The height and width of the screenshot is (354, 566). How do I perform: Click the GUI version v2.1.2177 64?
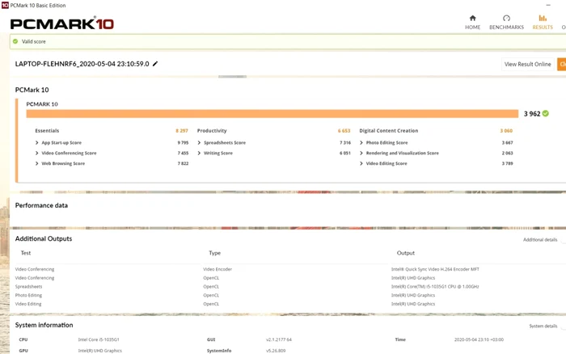(x=279, y=339)
